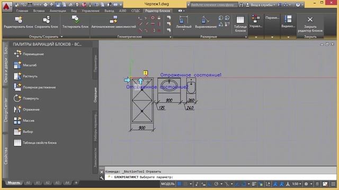Open the status bar customization menu icon
Viewport: 339px width, 190px height.
[333, 184]
